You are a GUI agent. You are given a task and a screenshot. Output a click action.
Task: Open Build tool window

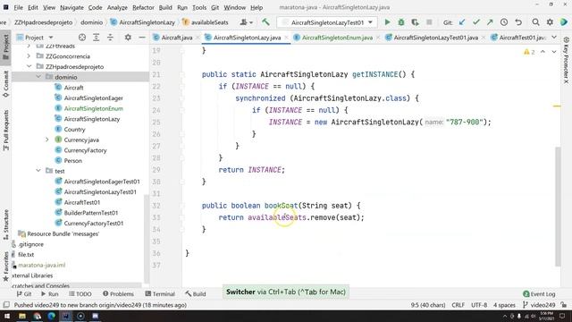tap(195, 294)
